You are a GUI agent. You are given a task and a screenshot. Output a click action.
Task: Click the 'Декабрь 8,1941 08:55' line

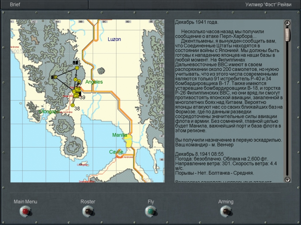(x=199, y=154)
